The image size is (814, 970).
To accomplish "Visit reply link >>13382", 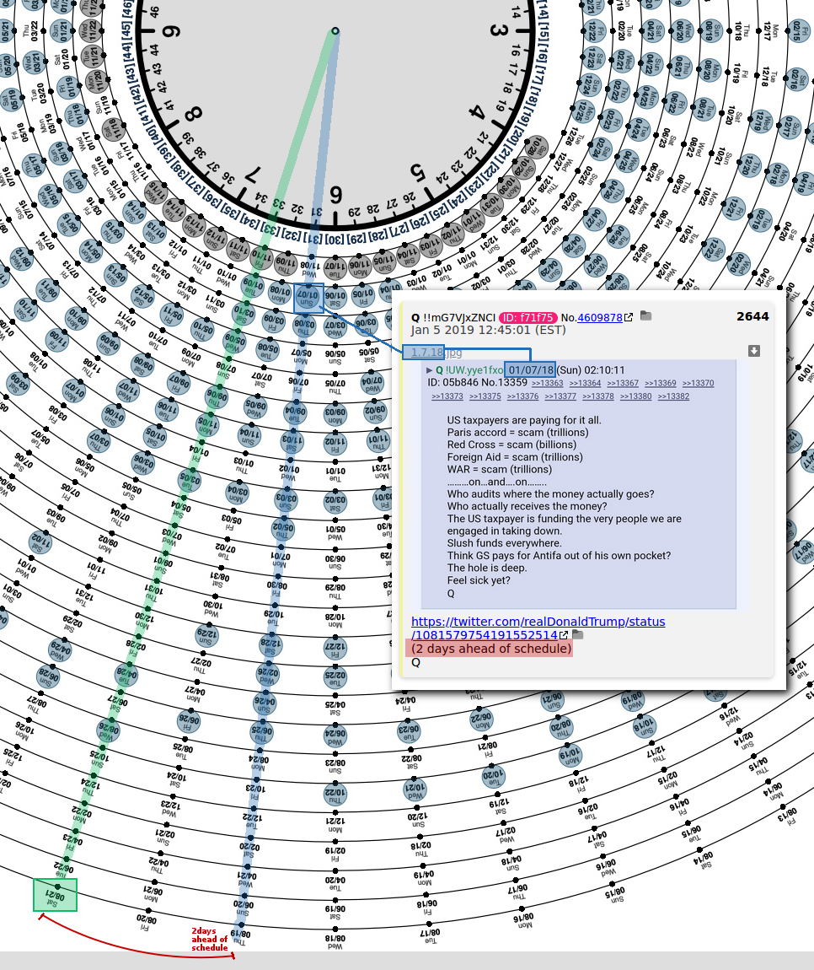I will 673,396.
